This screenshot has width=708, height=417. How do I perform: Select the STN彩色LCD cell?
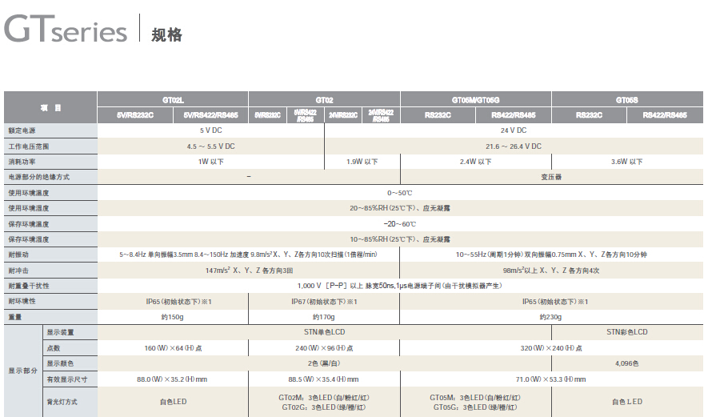coord(626,332)
